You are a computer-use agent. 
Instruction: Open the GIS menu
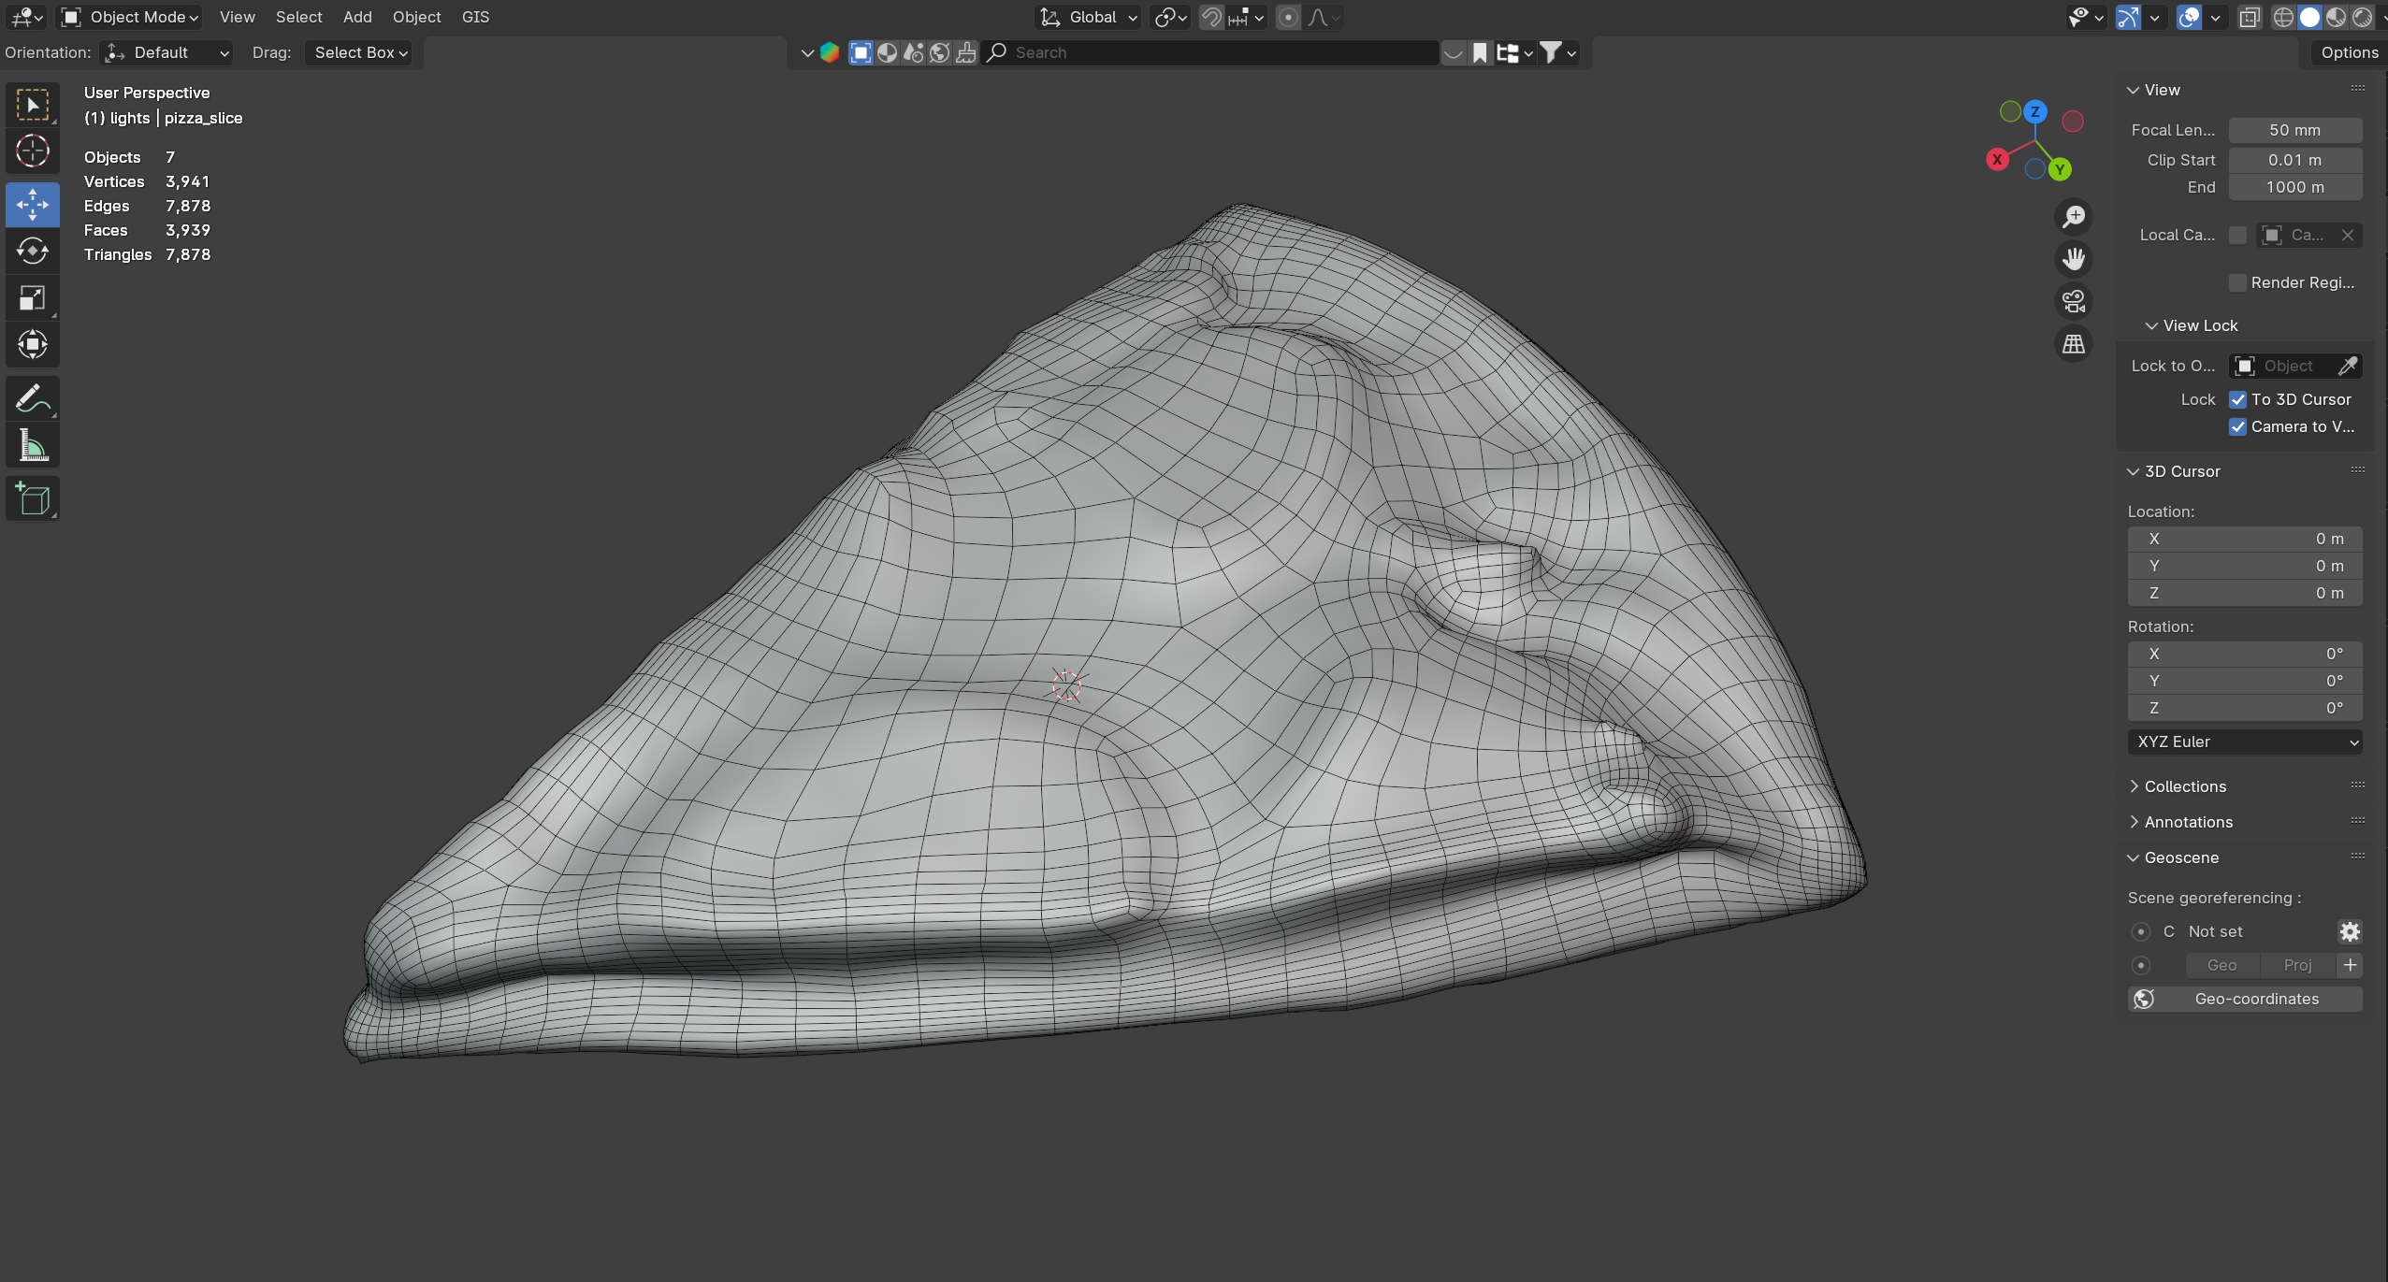475,17
